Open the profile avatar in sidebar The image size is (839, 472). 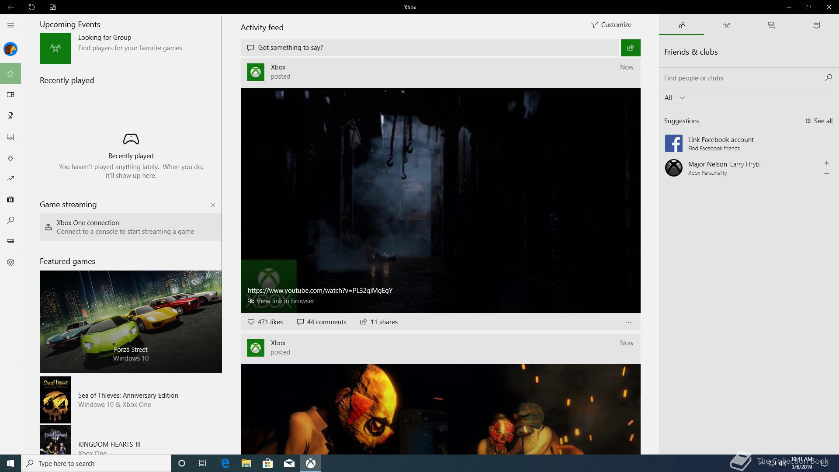coord(10,49)
